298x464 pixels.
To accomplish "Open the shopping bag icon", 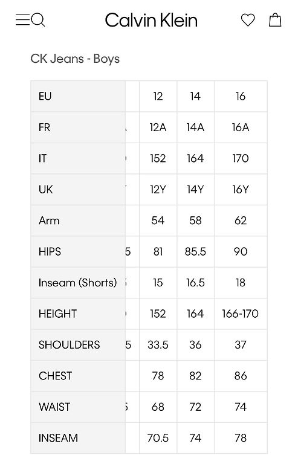I will pyautogui.click(x=275, y=20).
